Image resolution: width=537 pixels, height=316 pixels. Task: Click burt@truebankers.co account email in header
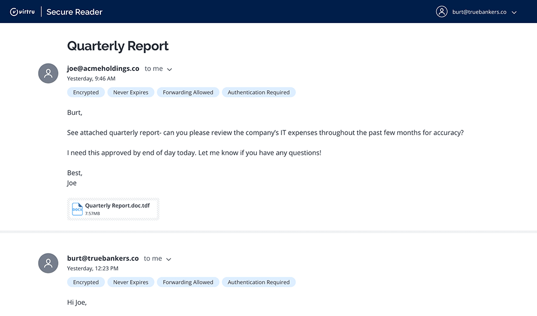[x=478, y=12]
